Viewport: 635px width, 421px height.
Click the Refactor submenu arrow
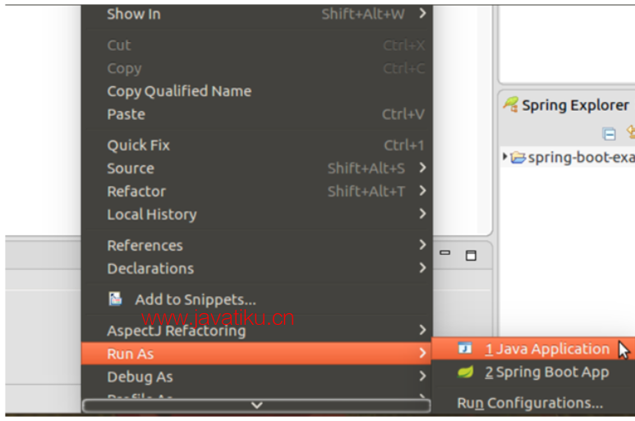[x=423, y=191]
